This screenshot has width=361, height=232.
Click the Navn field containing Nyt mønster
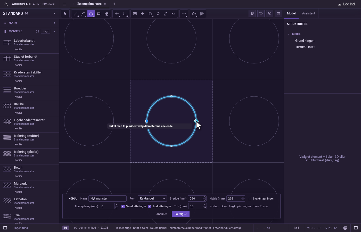coord(108,198)
